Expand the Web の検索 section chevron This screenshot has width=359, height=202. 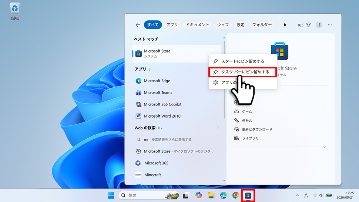pyautogui.click(x=218, y=128)
